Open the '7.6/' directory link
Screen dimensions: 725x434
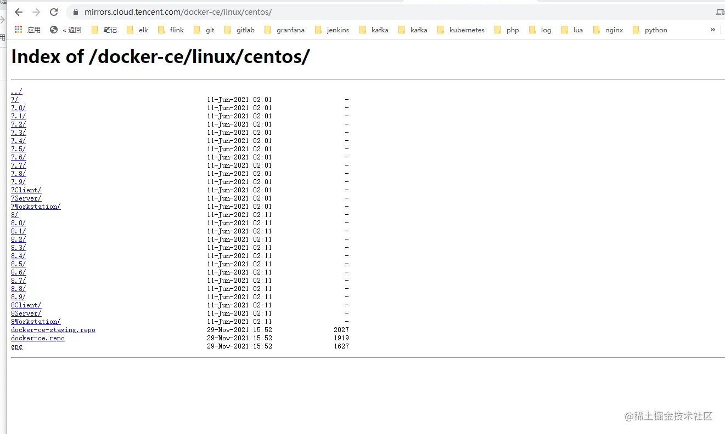tap(18, 157)
